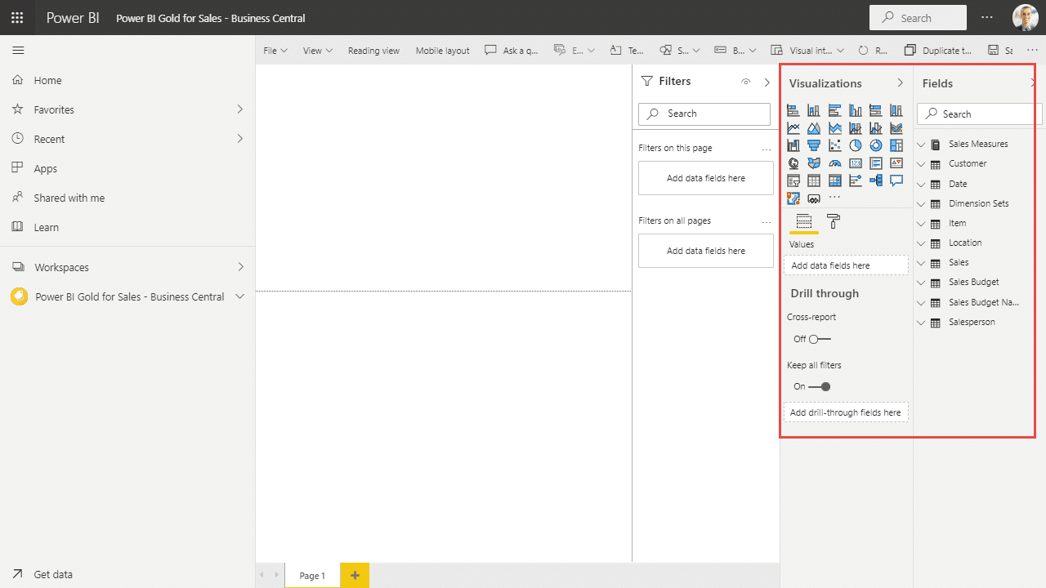Expand the Recent flyout chevron

tap(240, 139)
